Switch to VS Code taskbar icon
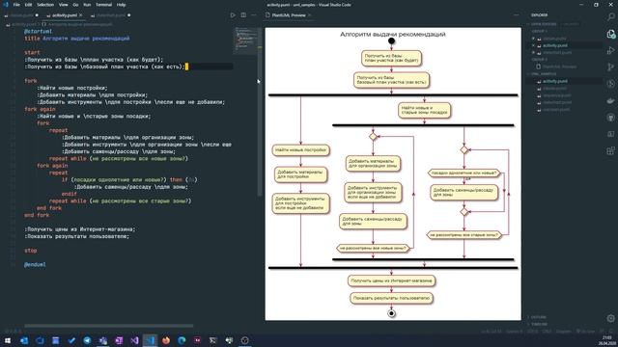The image size is (618, 347). [x=151, y=340]
